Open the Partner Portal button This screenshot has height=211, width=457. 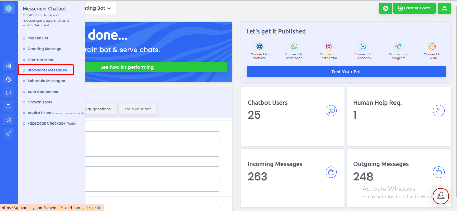click(x=414, y=8)
